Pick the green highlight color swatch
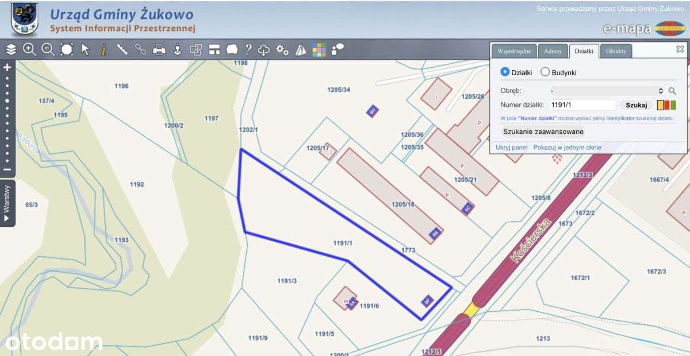The width and height of the screenshot is (690, 356). [x=673, y=105]
